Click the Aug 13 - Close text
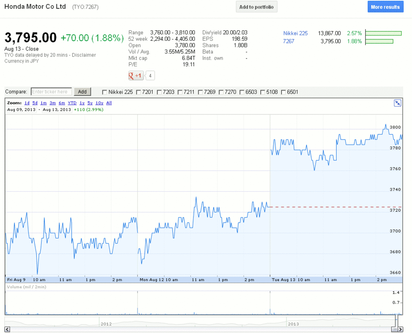 22,49
